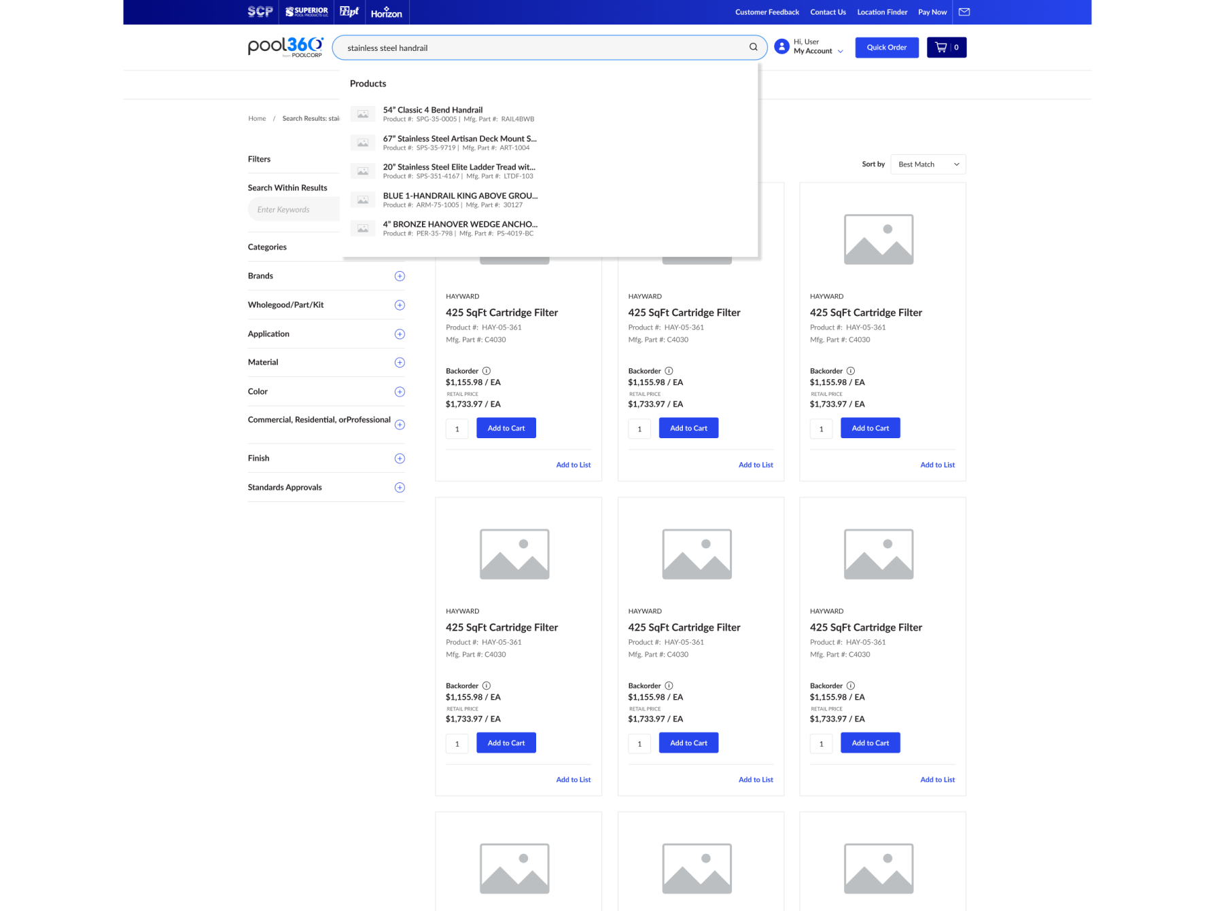Viewport: 1215px width, 911px height.
Task: Click the envelope mail icon
Action: tap(964, 12)
